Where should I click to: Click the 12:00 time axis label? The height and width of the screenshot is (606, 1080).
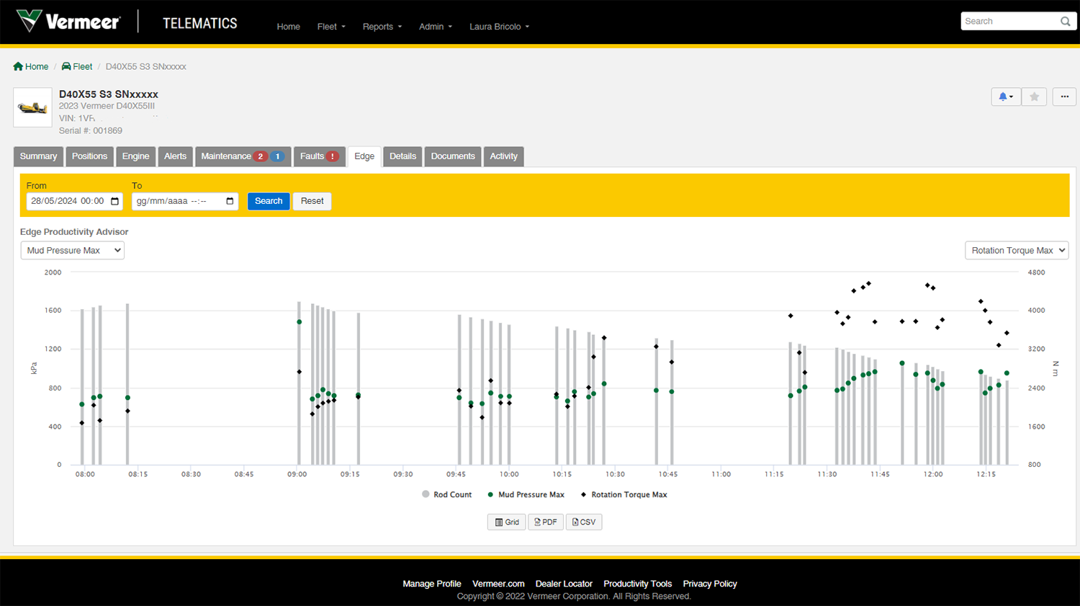click(933, 474)
